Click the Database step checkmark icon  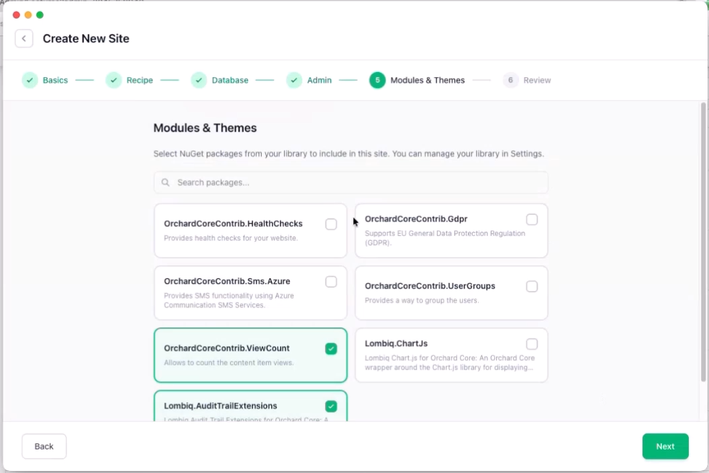pyautogui.click(x=199, y=80)
